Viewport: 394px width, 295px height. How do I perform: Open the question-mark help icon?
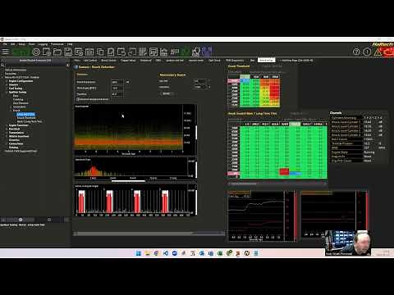(356, 52)
